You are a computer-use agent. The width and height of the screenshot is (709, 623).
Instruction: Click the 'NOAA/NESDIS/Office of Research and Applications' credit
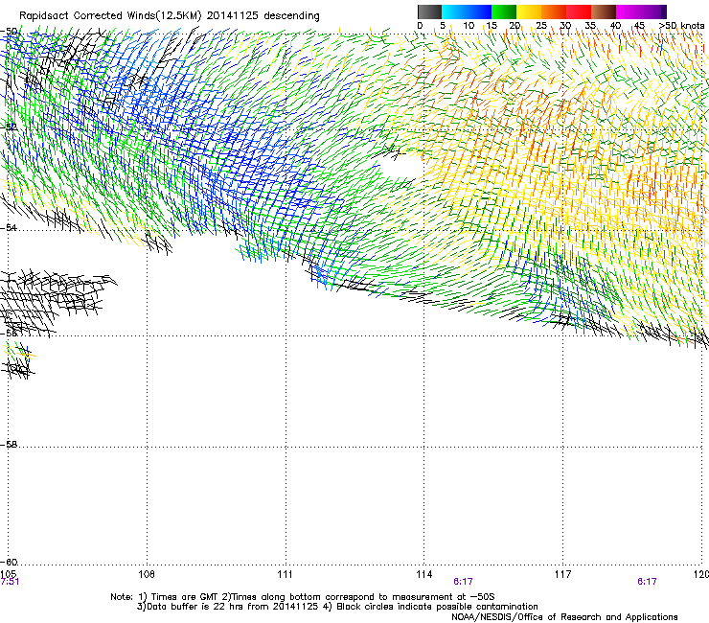pos(564,617)
